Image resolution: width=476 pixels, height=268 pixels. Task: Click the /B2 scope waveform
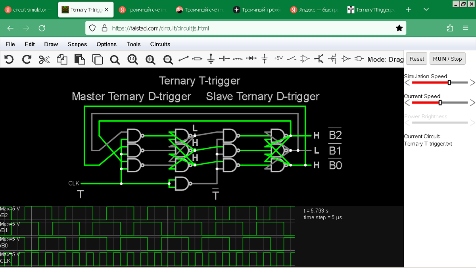pyautogui.click(x=148, y=213)
